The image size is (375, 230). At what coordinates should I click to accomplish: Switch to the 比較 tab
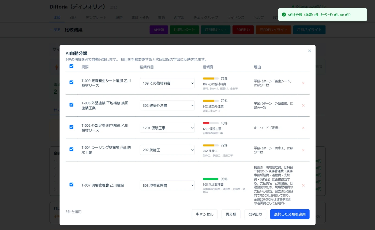pos(57,17)
